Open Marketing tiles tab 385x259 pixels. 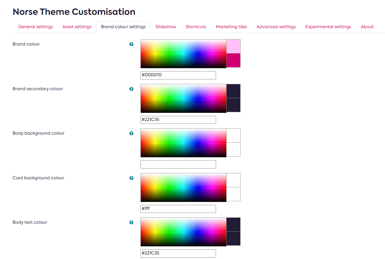[231, 27]
